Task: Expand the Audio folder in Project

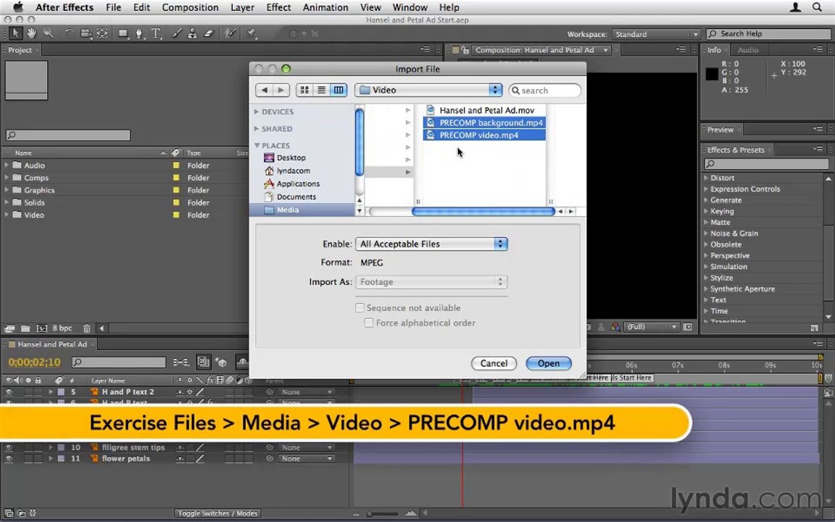Action: click(x=7, y=165)
